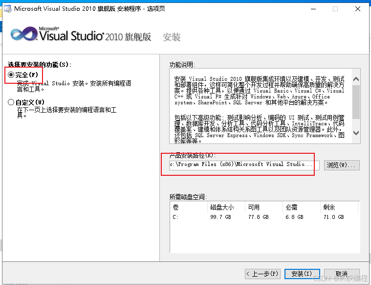Select the 完全(F) full install radio button
Image resolution: width=371 pixels, height=285 pixels.
point(11,75)
